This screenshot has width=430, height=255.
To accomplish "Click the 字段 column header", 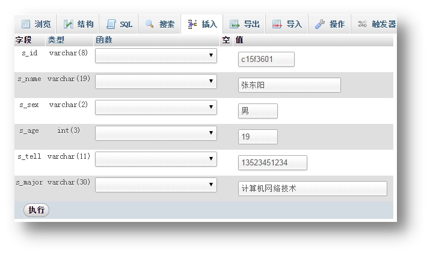I will pyautogui.click(x=23, y=40).
